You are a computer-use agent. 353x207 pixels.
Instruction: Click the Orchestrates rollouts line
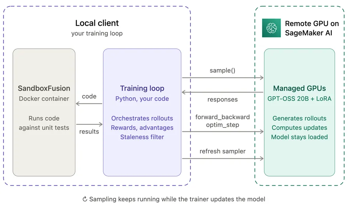click(142, 118)
